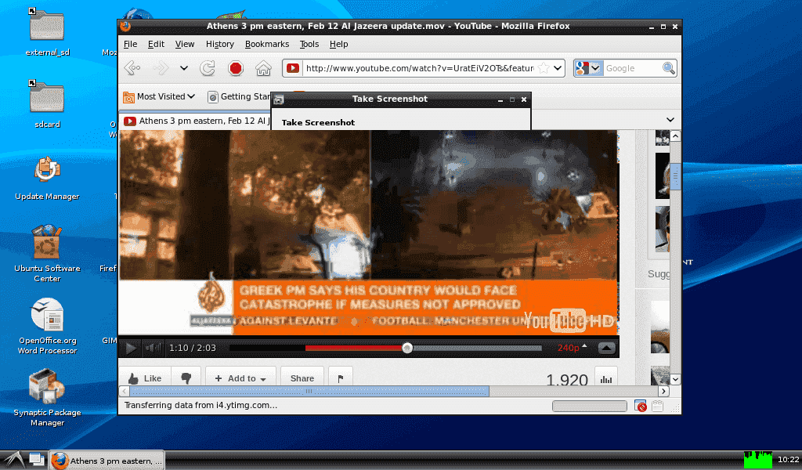The width and height of the screenshot is (802, 470).
Task: Open the Getting Started bookmark
Action: [239, 96]
